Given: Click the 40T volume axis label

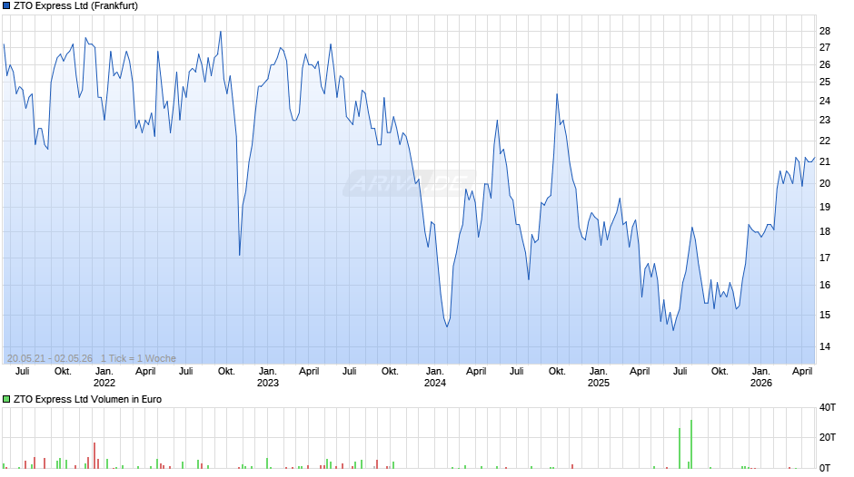Looking at the screenshot, I should (828, 407).
